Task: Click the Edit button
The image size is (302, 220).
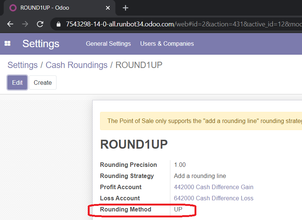Action: click(x=17, y=82)
